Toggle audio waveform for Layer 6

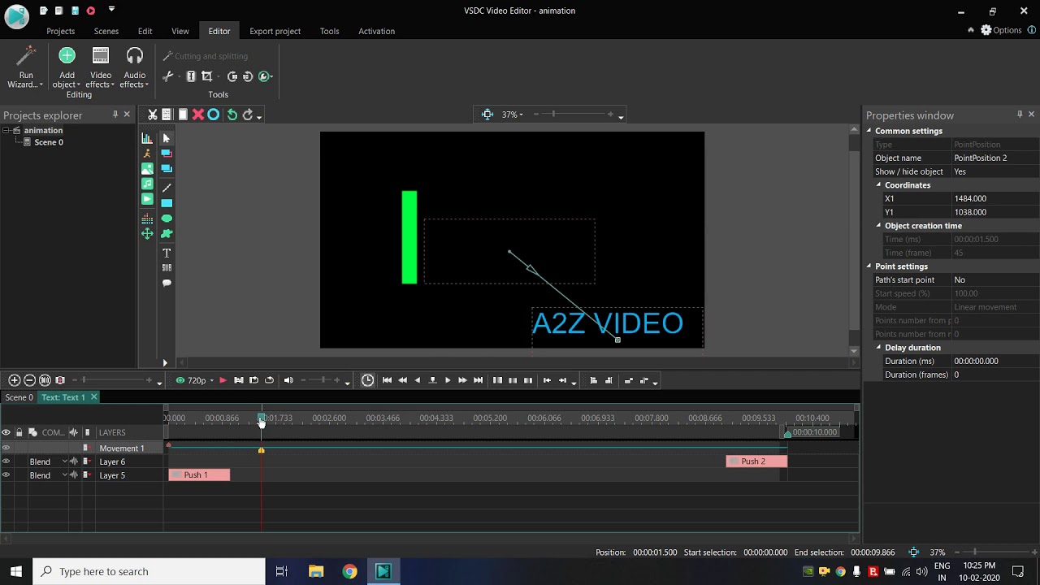(x=74, y=461)
